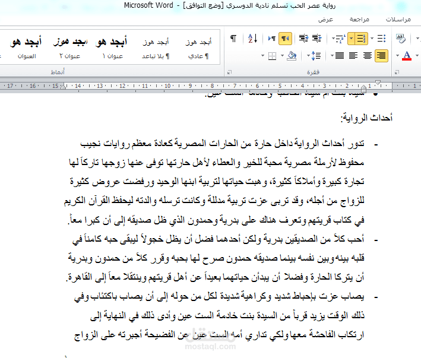Expand the borders dropdown arrow
The width and height of the screenshot is (421, 358).
point(262,56)
